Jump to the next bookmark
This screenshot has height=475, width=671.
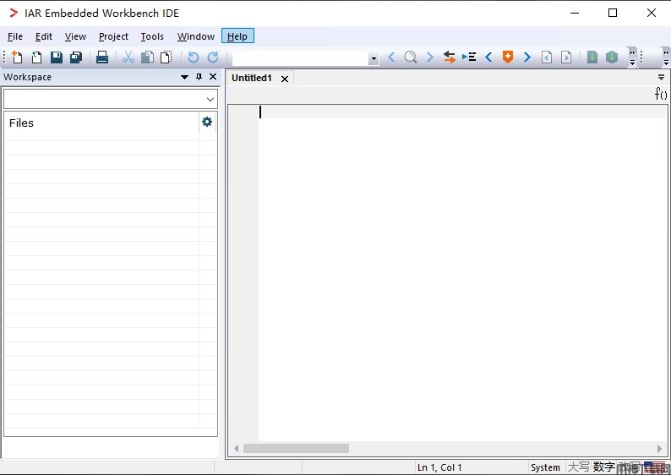527,57
